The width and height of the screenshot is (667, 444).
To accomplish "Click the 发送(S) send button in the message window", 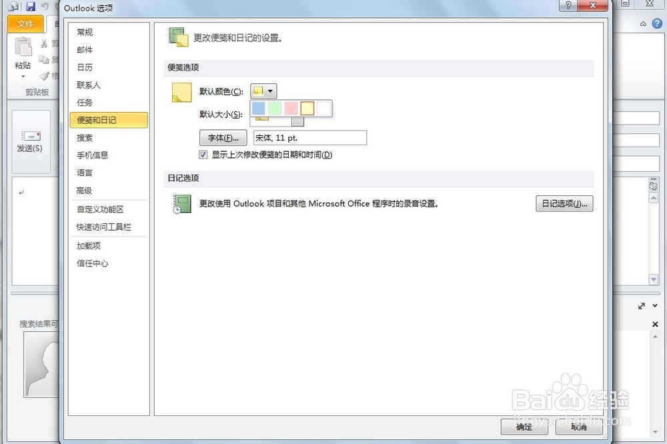I will [31, 141].
